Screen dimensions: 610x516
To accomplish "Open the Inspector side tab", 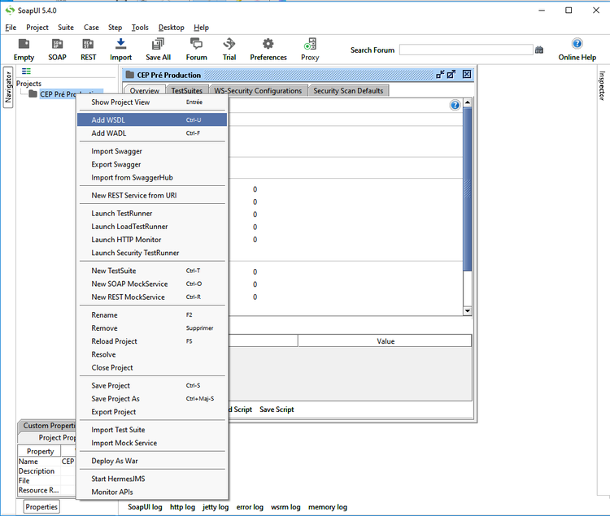I will [602, 85].
